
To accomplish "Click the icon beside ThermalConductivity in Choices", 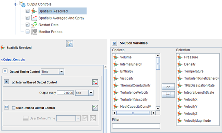I will [x=116, y=85].
